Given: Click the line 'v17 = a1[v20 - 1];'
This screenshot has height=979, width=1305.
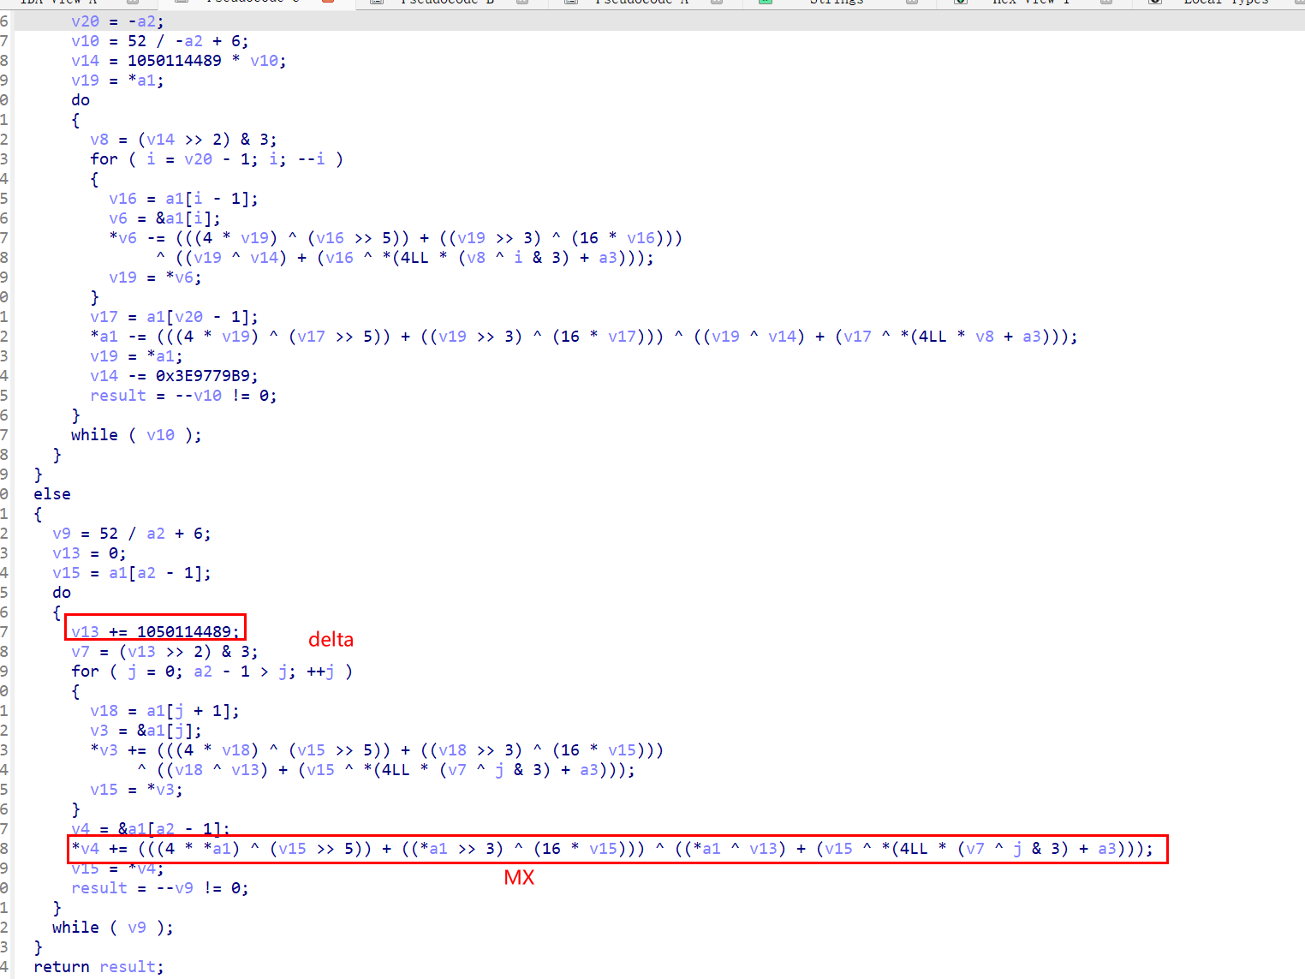Looking at the screenshot, I should pyautogui.click(x=174, y=317).
